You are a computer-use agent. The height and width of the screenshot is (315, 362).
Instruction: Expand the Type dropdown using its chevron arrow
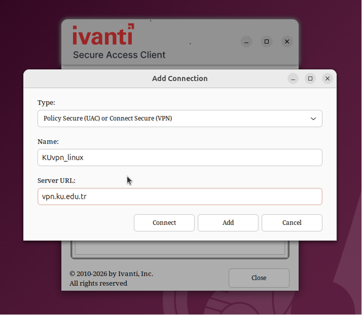click(313, 119)
